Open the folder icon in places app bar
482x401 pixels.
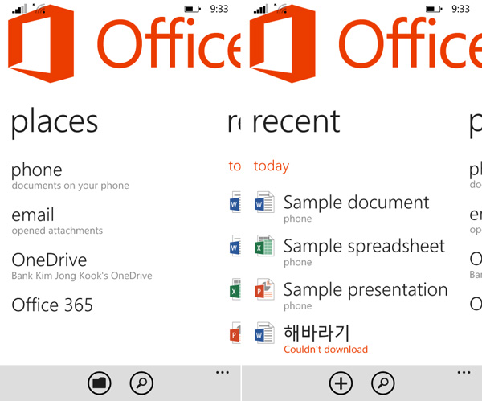click(x=100, y=383)
